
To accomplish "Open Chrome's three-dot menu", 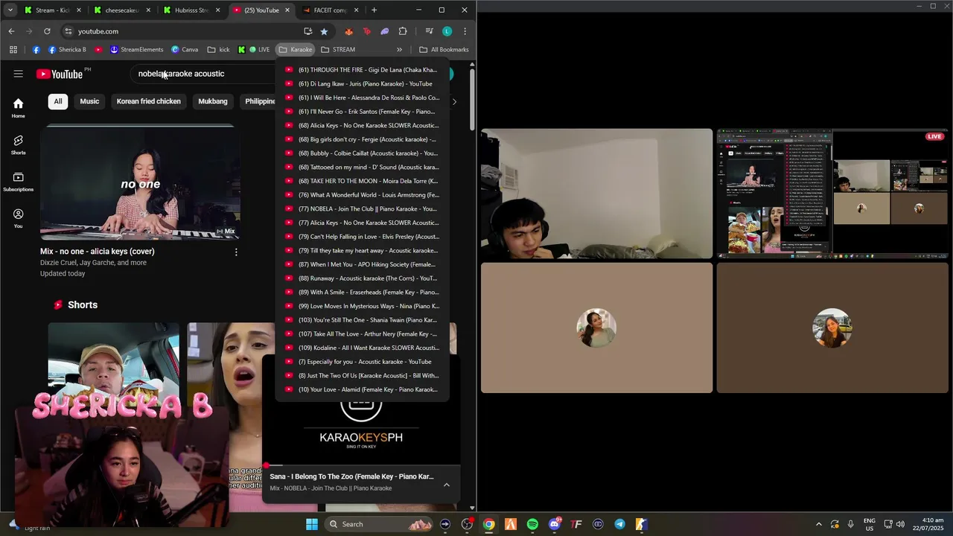I will 465,31.
